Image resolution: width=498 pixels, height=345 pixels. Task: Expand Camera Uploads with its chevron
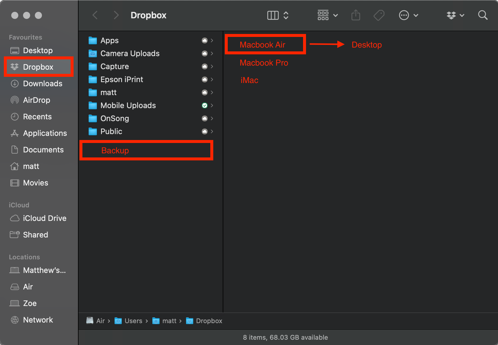coord(212,53)
